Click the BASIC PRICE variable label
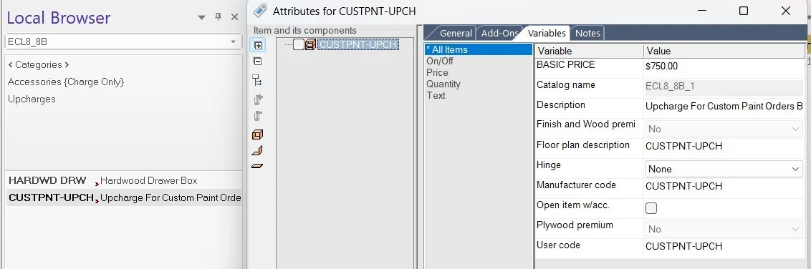Screen dimensions: 811x269 [x=566, y=65]
